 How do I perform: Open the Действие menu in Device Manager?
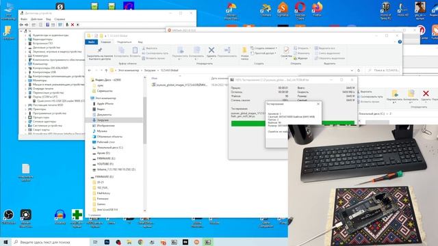click(x=36, y=19)
